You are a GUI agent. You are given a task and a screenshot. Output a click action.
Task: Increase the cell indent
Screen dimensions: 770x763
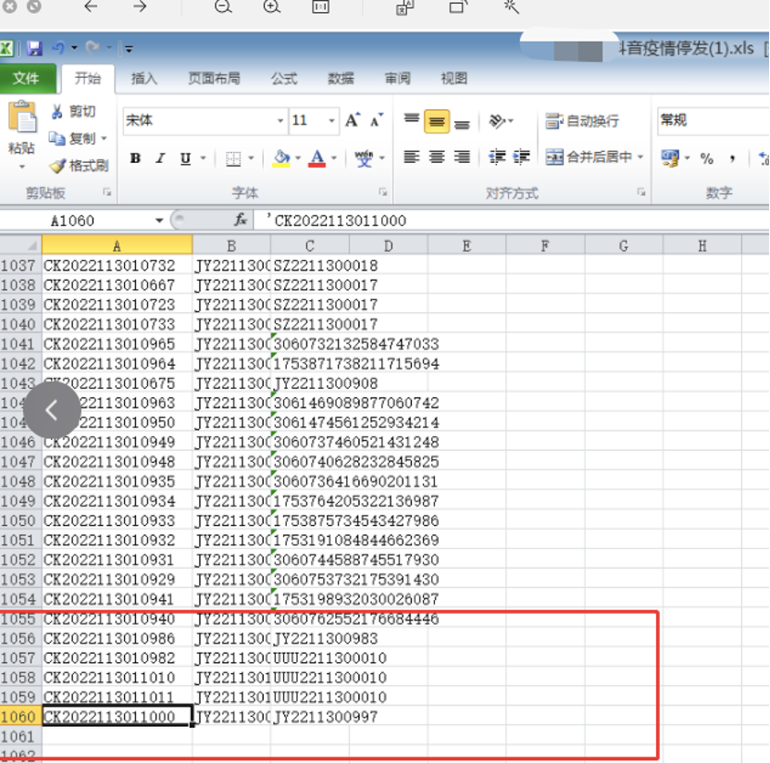[x=521, y=157]
